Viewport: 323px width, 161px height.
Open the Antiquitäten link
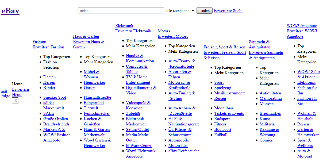(x=270, y=93)
